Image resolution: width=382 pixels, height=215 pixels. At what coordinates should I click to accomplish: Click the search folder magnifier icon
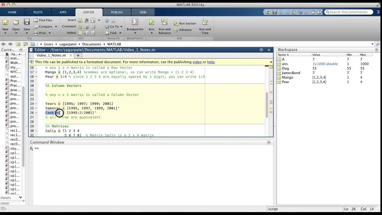click(378, 44)
